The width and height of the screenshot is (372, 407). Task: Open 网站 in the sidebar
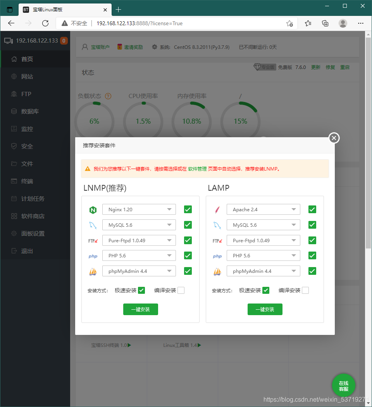click(35, 76)
